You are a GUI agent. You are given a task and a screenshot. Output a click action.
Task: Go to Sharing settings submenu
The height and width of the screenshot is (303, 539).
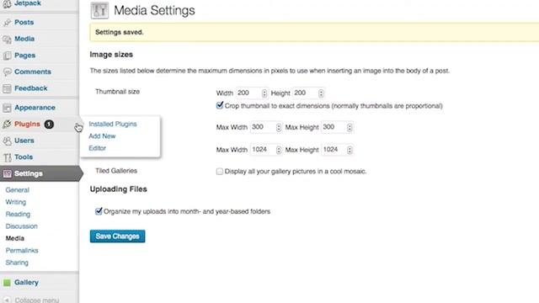17,263
